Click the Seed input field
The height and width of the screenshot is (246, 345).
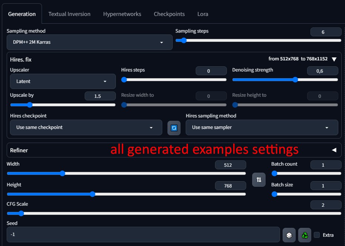coord(143,235)
